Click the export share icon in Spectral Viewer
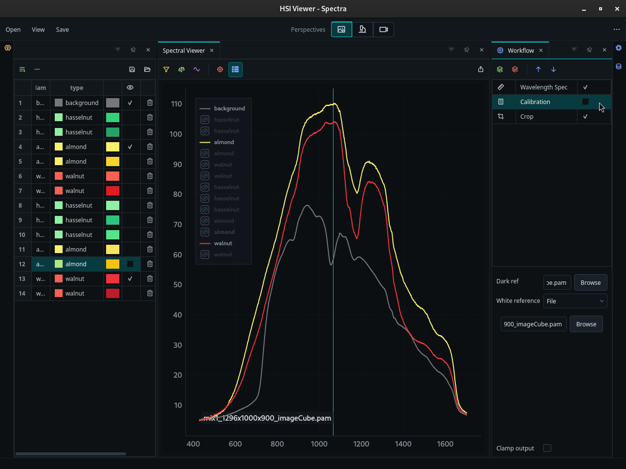This screenshot has height=469, width=626. (x=481, y=69)
